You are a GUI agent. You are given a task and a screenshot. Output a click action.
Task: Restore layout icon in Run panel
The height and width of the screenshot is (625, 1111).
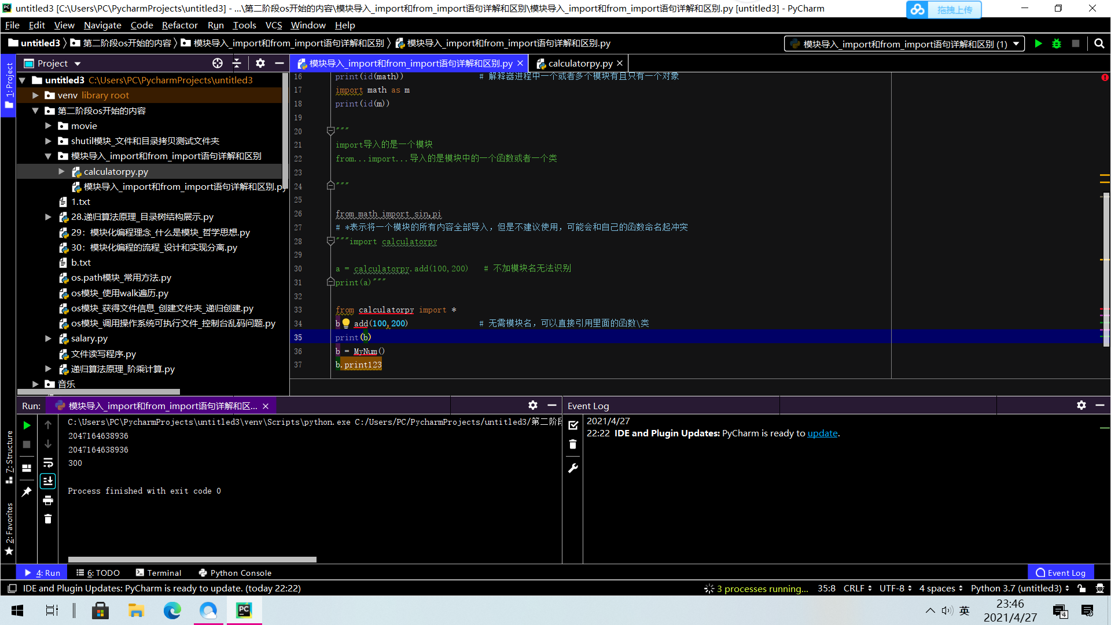pyautogui.click(x=27, y=468)
